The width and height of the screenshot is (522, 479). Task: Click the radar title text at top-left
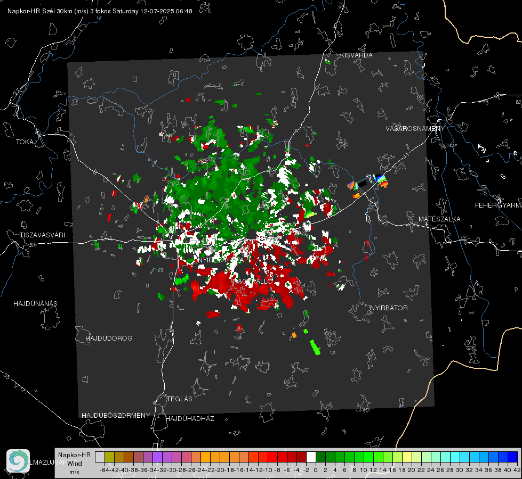(100, 11)
